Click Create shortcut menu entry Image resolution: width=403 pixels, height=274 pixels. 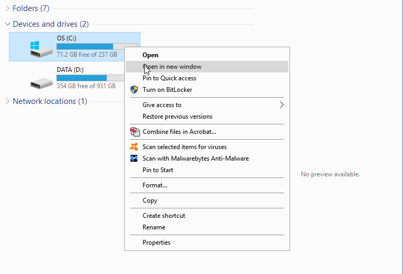[164, 216]
